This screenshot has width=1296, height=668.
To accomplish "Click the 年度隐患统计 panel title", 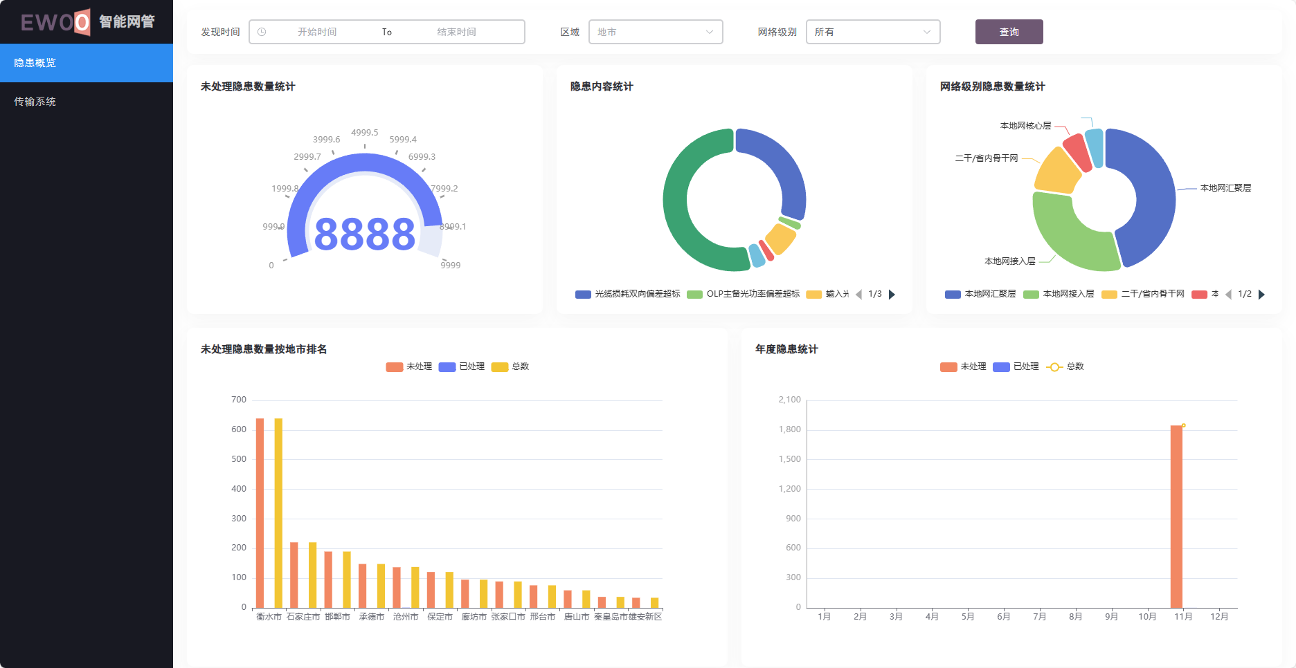I will click(786, 349).
